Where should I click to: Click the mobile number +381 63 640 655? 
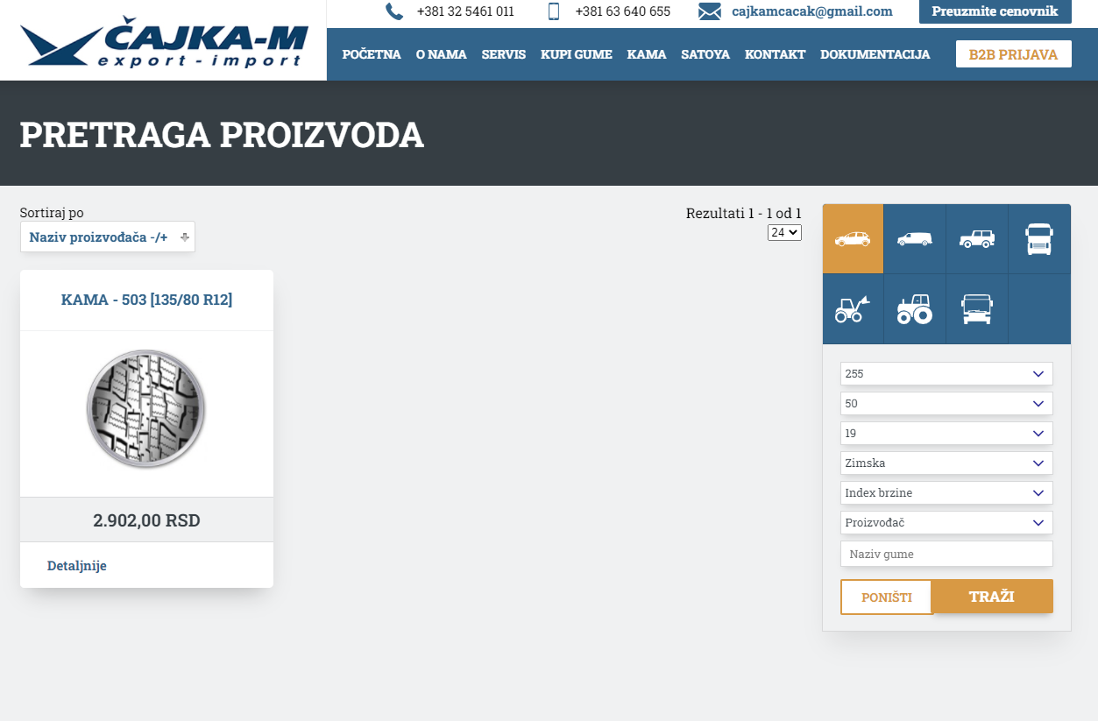pyautogui.click(x=623, y=11)
